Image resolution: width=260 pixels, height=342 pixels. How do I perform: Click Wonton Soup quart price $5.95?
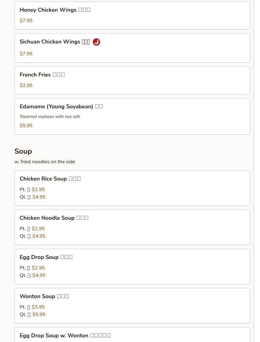39,314
